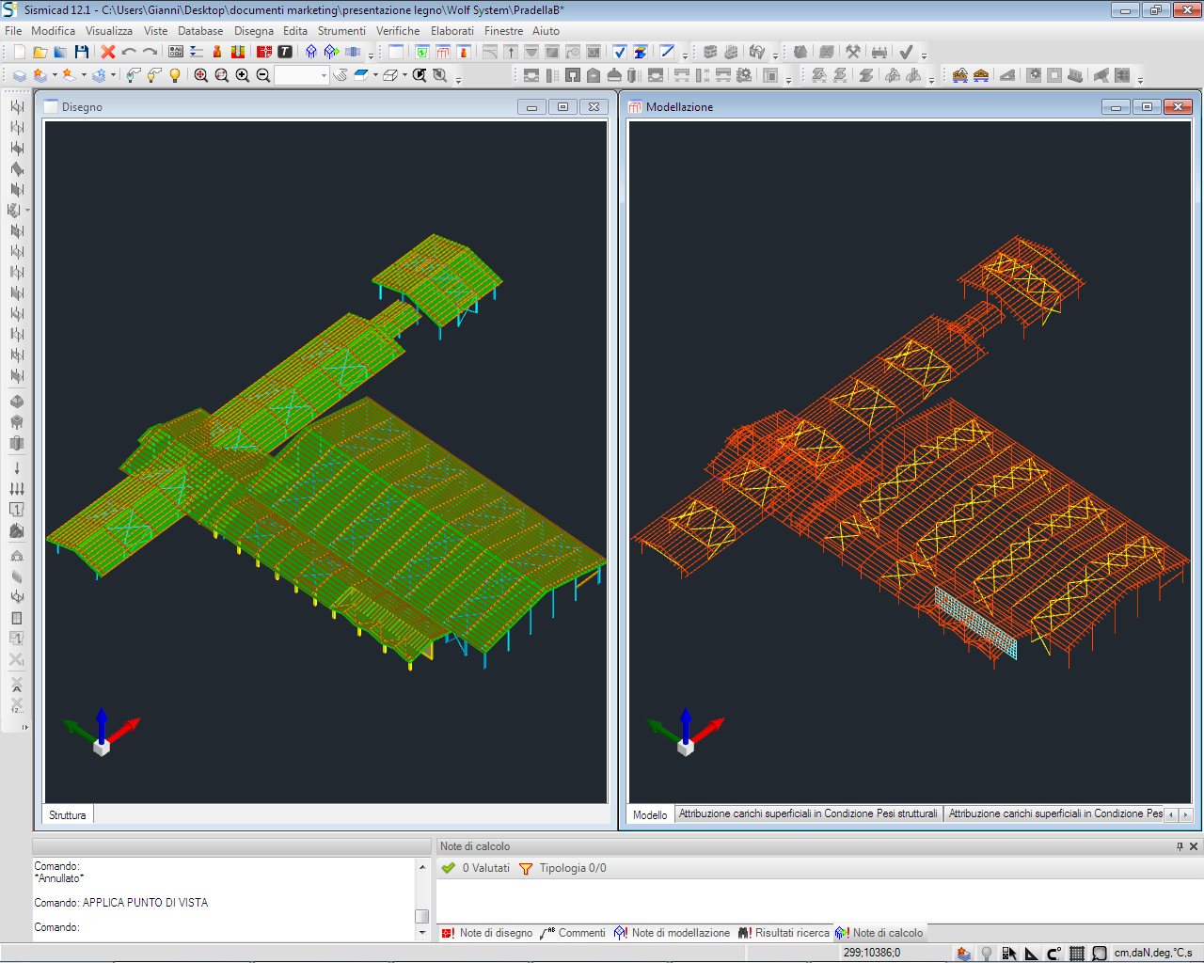Click the red grid blocks icon

(264, 52)
